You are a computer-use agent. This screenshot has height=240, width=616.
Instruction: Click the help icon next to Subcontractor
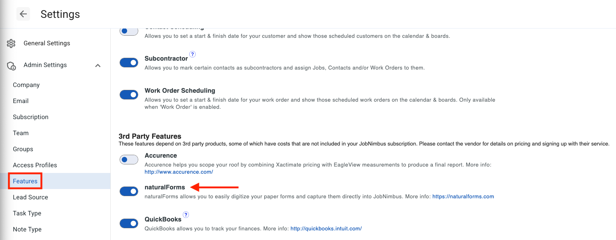[192, 54]
